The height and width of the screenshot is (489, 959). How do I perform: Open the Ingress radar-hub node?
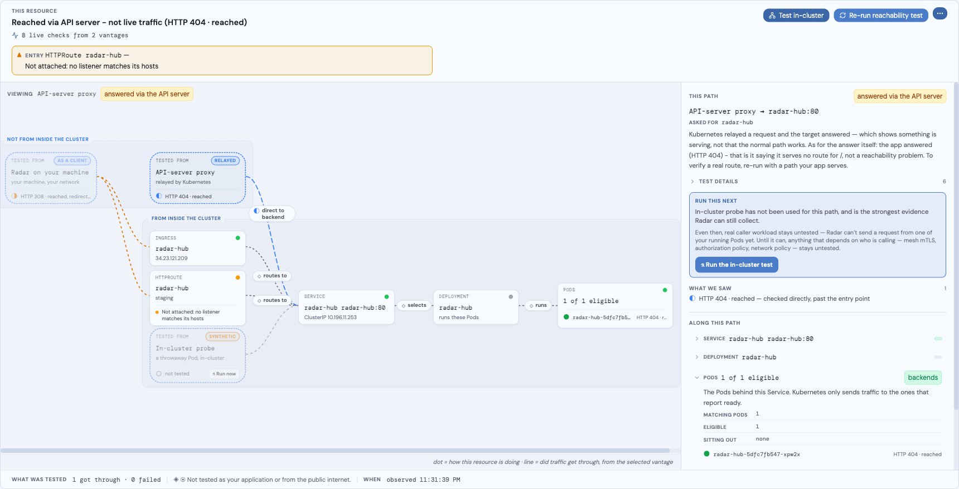(x=197, y=248)
